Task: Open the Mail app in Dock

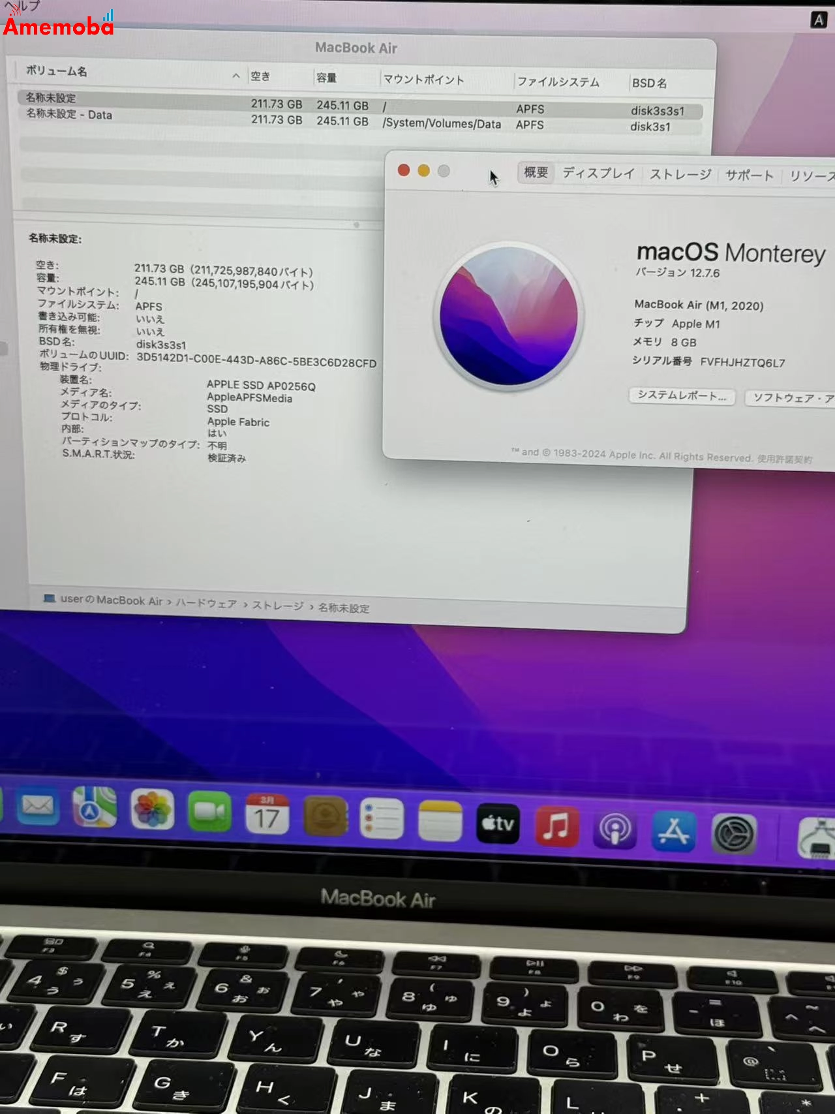Action: pyautogui.click(x=38, y=807)
